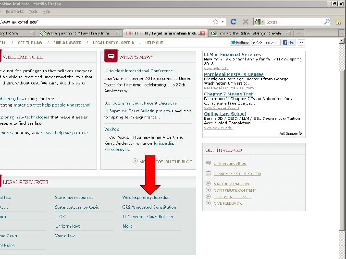346x259 pixels.
Task: Click the Facebook Like button
Action: 289,43
